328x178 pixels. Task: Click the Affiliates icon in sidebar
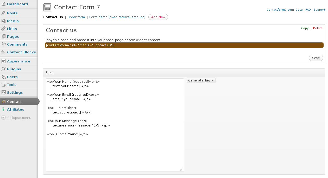coord(3,109)
